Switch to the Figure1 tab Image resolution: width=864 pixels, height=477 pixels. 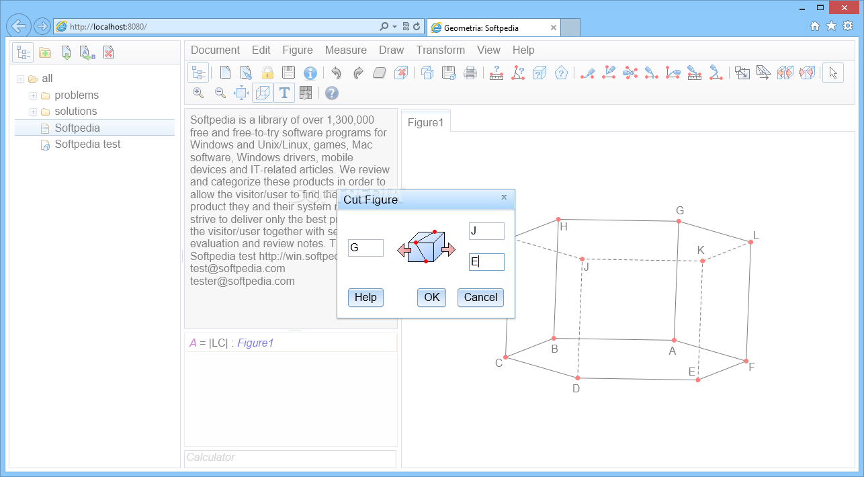(426, 122)
